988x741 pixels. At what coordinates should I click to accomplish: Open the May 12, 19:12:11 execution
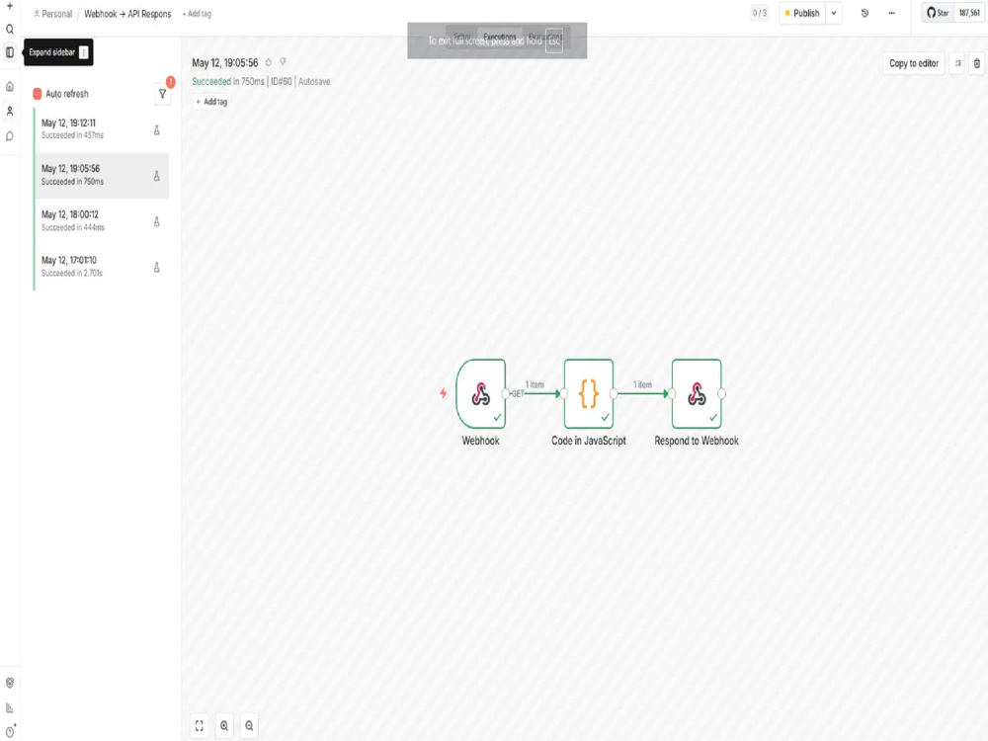click(102, 129)
